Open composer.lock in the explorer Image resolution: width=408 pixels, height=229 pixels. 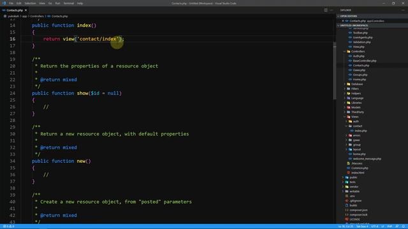click(358, 215)
